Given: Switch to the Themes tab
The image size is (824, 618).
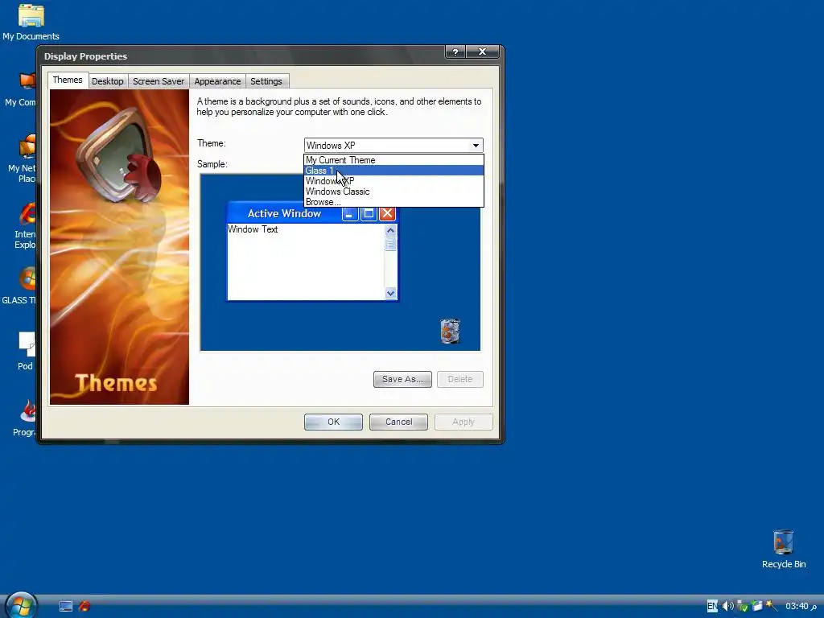Looking at the screenshot, I should coord(68,80).
